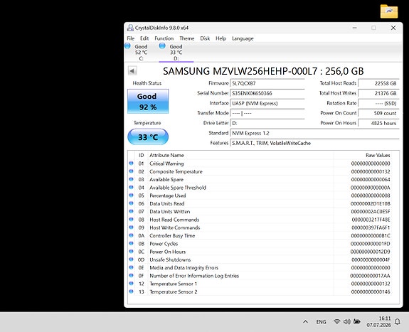This screenshot has height=332, width=409.
Task: Click the status icon for Power Cycles
Action: tap(131, 243)
